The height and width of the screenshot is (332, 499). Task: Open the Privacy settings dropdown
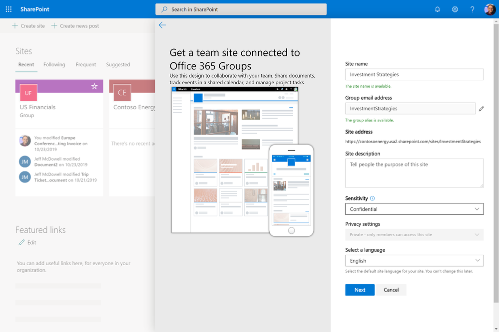pos(414,235)
